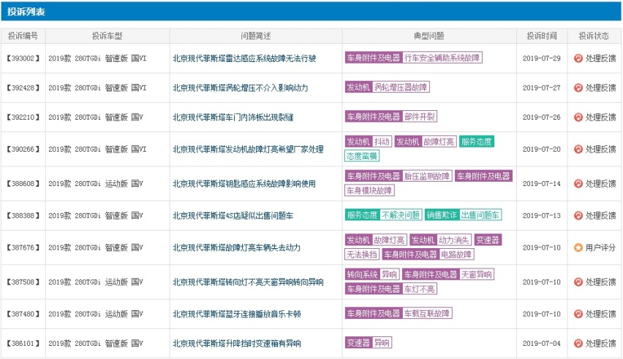Open complaint 北京现代菲斯塔雷达感应系统故障无法行驶

click(x=244, y=58)
